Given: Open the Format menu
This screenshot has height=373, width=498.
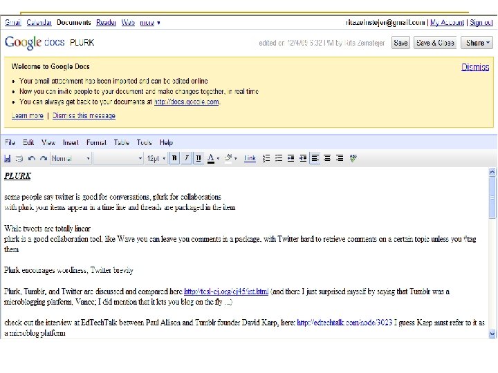Looking at the screenshot, I should pos(96,142).
